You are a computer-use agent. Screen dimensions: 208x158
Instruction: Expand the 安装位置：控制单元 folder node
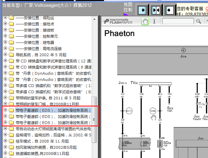[5, 36]
